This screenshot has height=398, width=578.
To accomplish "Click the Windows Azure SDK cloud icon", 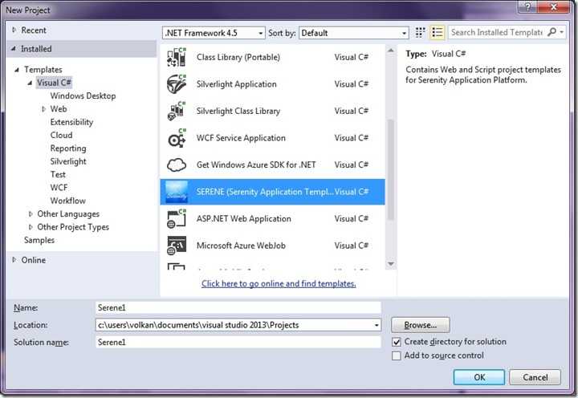I will [177, 164].
